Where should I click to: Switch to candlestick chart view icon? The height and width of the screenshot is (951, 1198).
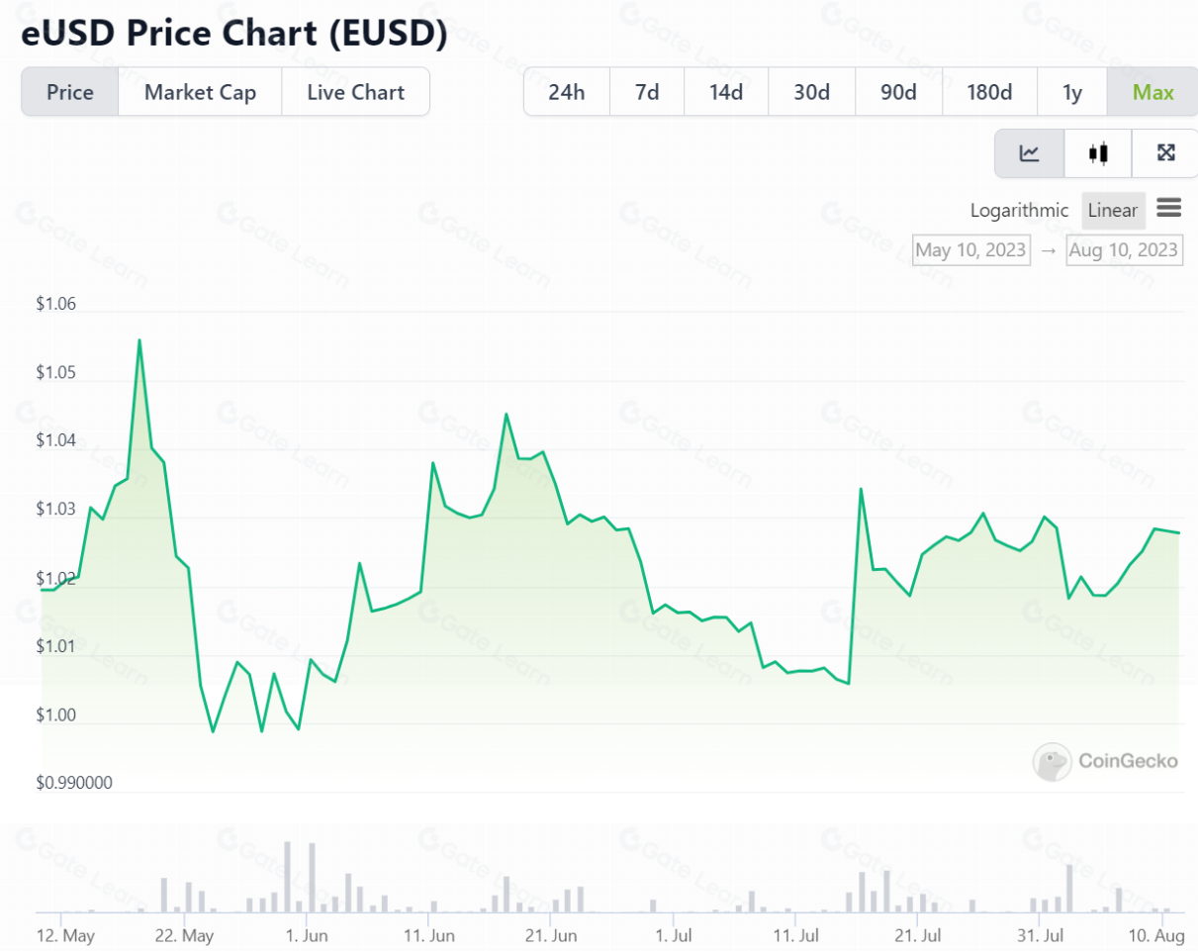point(1097,153)
